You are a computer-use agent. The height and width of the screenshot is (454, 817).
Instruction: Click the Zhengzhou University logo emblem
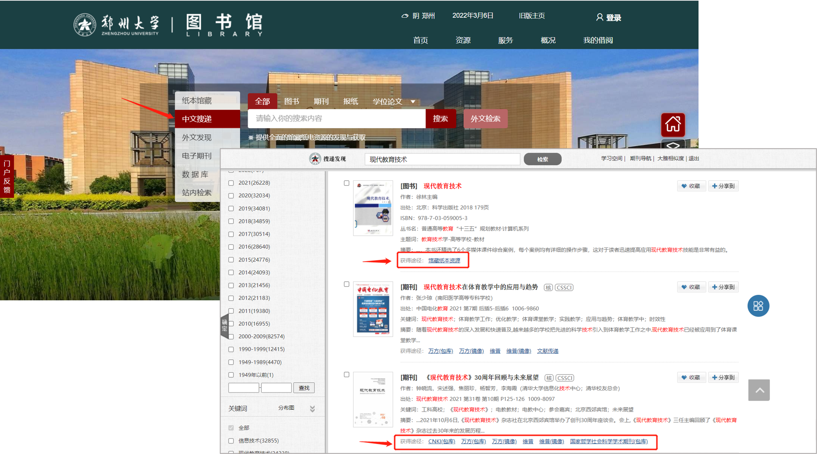pos(84,25)
